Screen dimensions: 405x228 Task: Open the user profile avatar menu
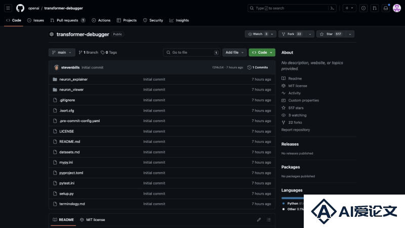click(x=397, y=8)
